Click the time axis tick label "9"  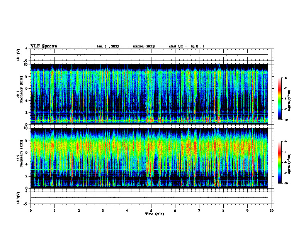click(x=247, y=211)
